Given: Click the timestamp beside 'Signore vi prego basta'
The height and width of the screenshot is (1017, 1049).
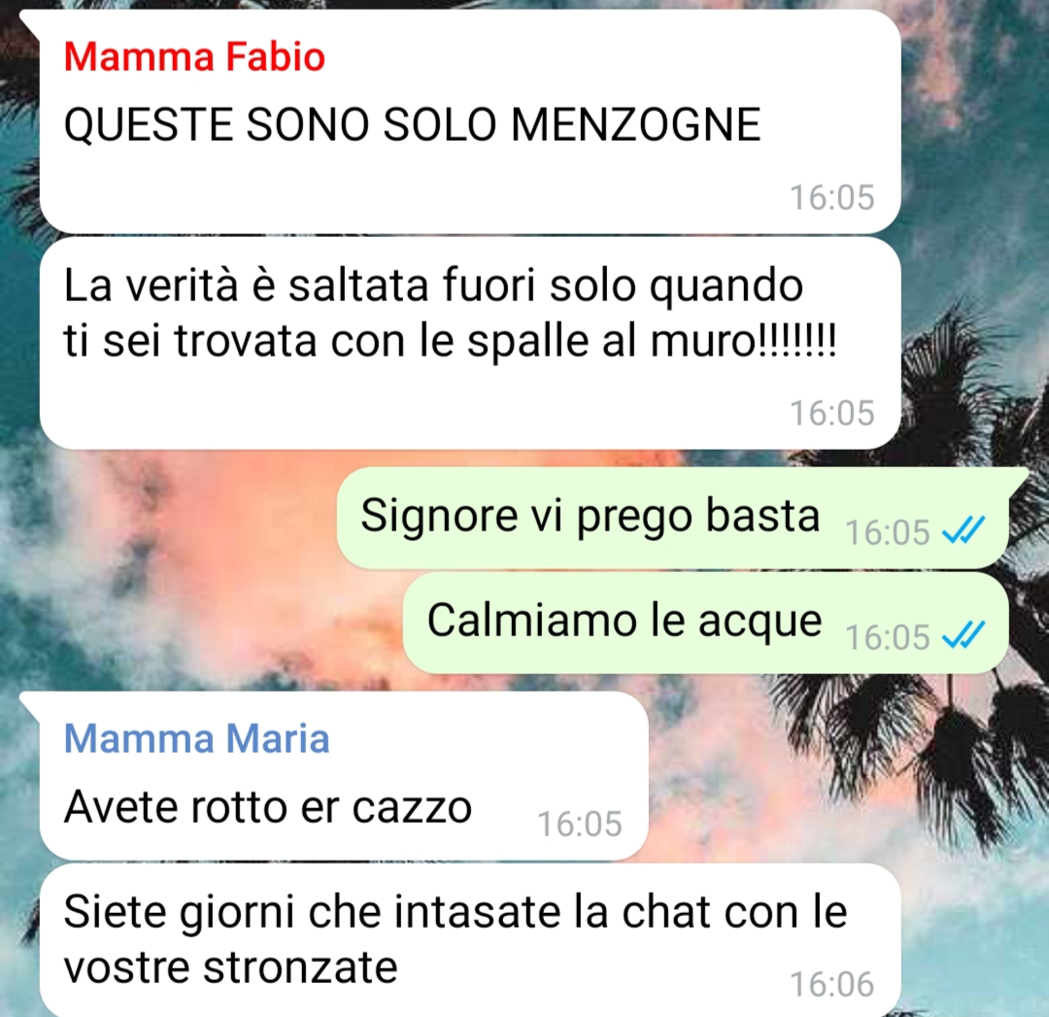Looking at the screenshot, I should tap(888, 532).
